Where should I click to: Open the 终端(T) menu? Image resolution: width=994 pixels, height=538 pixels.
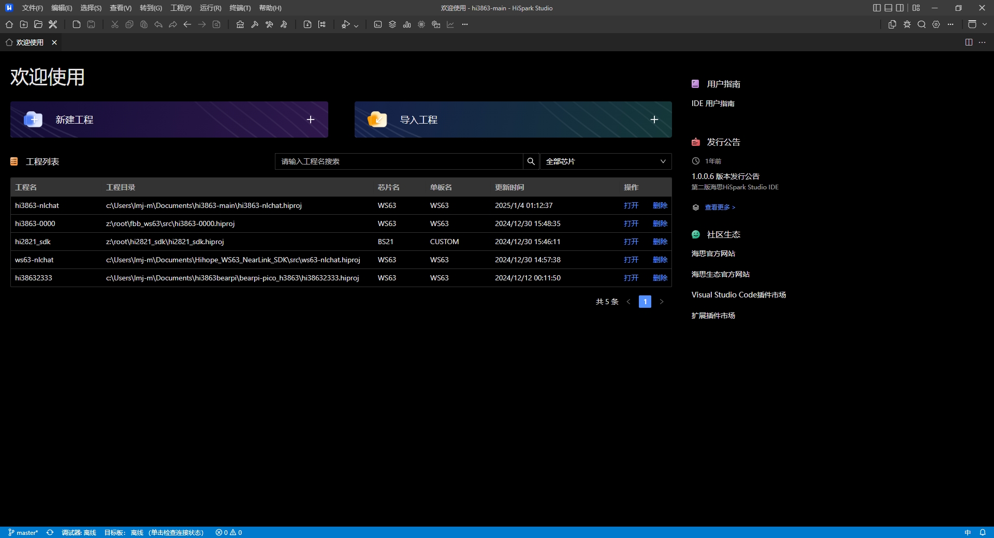(240, 8)
